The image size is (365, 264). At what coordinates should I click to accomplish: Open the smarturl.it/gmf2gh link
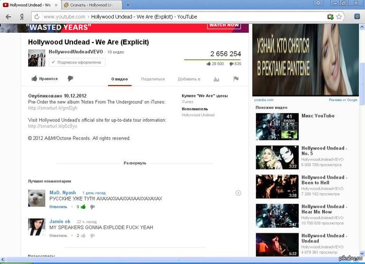click(x=53, y=108)
